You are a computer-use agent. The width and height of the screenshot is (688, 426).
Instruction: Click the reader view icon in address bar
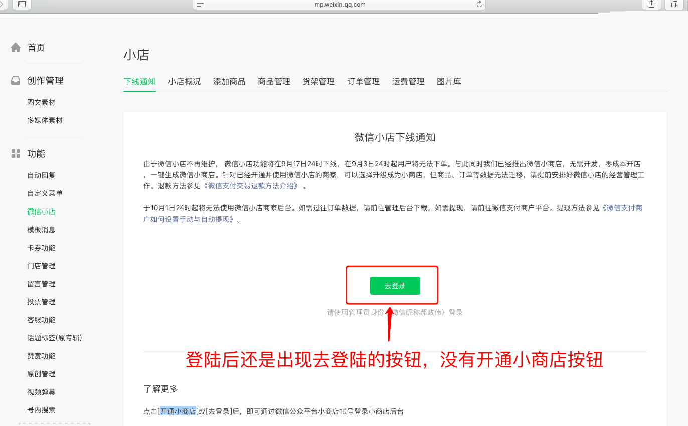pyautogui.click(x=201, y=4)
